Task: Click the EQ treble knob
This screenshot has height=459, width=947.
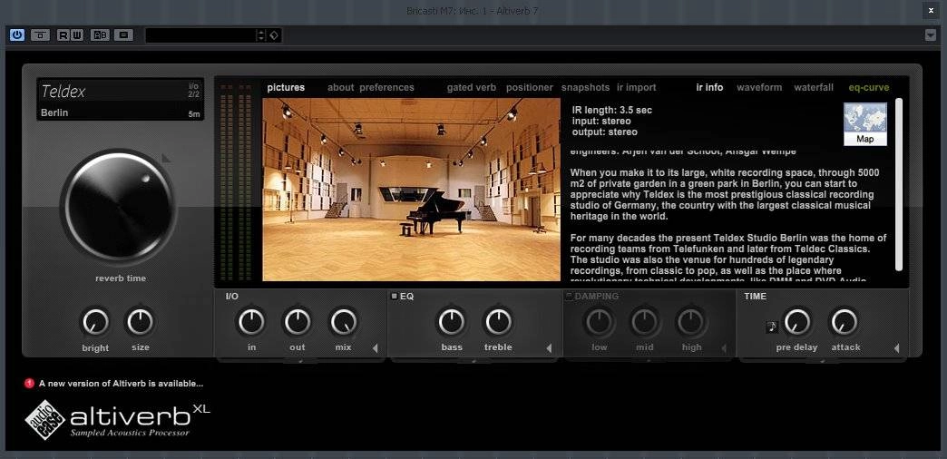Action: (x=498, y=322)
